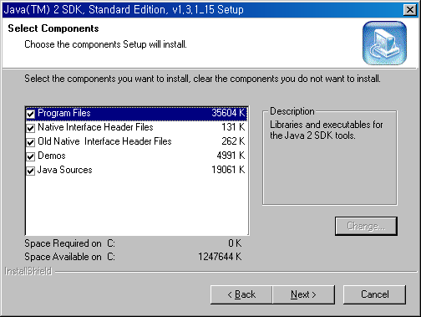Click the Description text for Program Files
This screenshot has width=421, height=317.
pyautogui.click(x=326, y=130)
